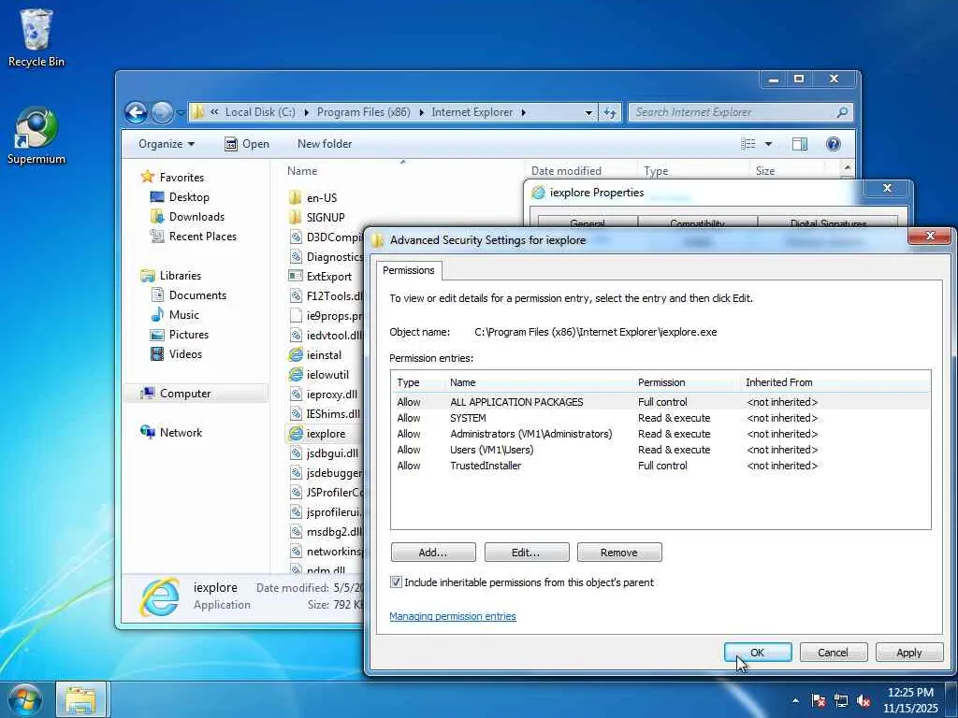Confirm with the OK button

(758, 653)
